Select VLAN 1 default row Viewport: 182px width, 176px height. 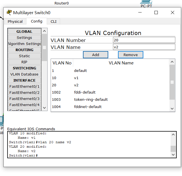tap(110, 71)
